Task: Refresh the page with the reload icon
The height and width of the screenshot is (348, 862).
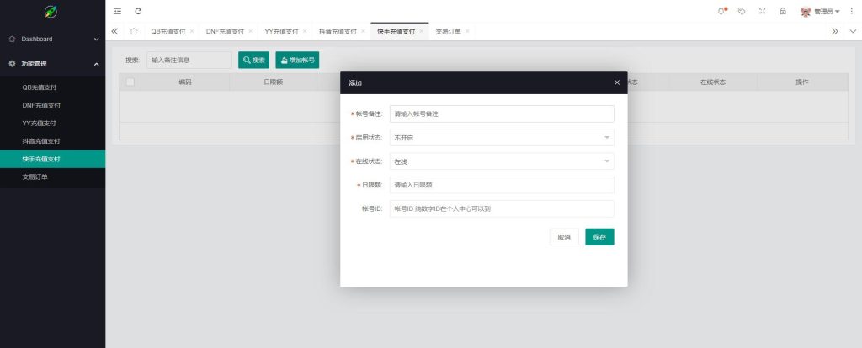Action: [139, 11]
